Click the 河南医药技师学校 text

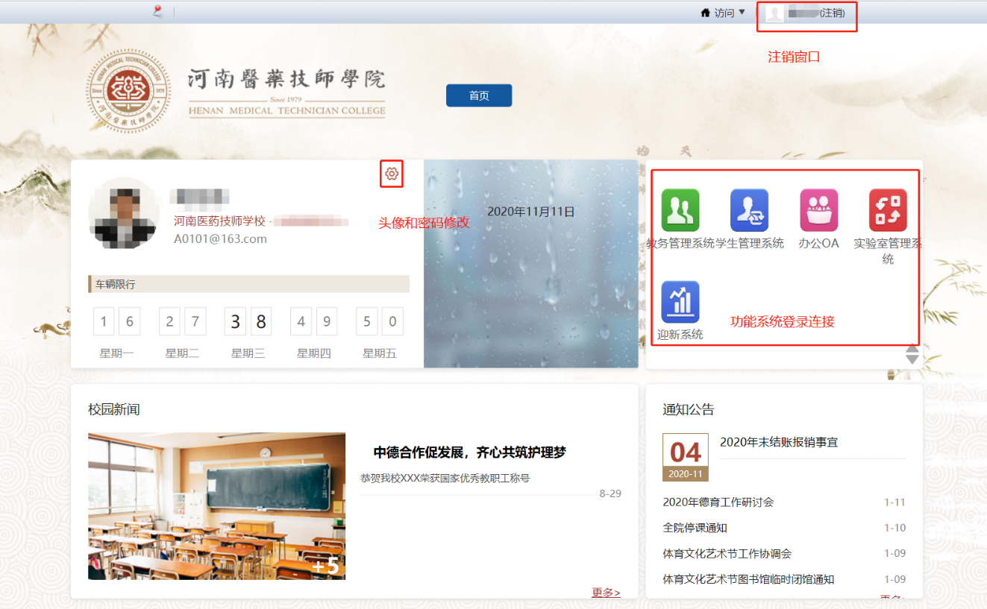(x=219, y=221)
